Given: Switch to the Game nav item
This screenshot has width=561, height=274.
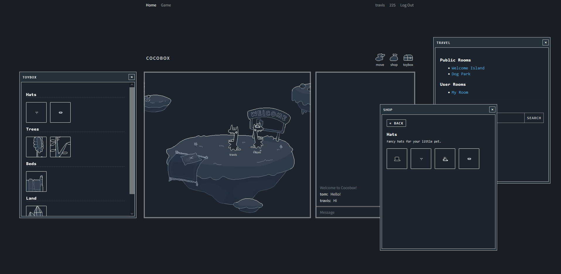Looking at the screenshot, I should click(x=166, y=5).
